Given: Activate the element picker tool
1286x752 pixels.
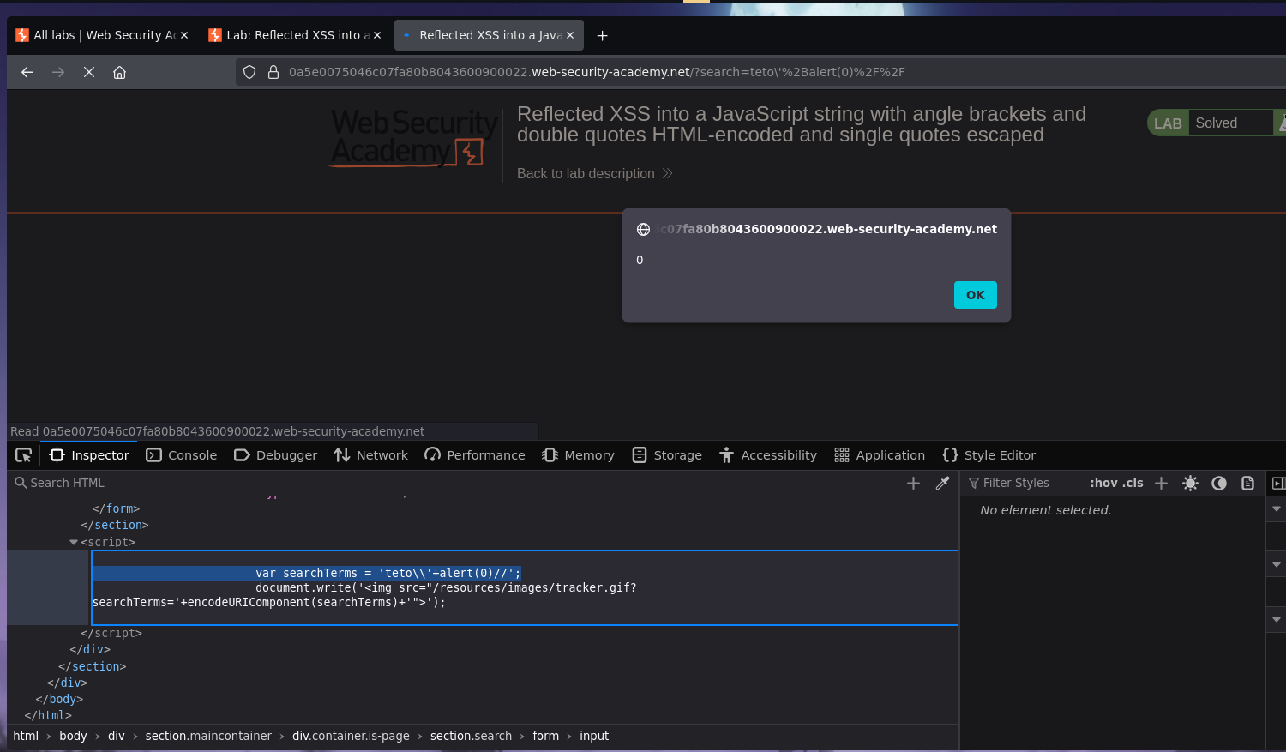Looking at the screenshot, I should click(x=24, y=455).
